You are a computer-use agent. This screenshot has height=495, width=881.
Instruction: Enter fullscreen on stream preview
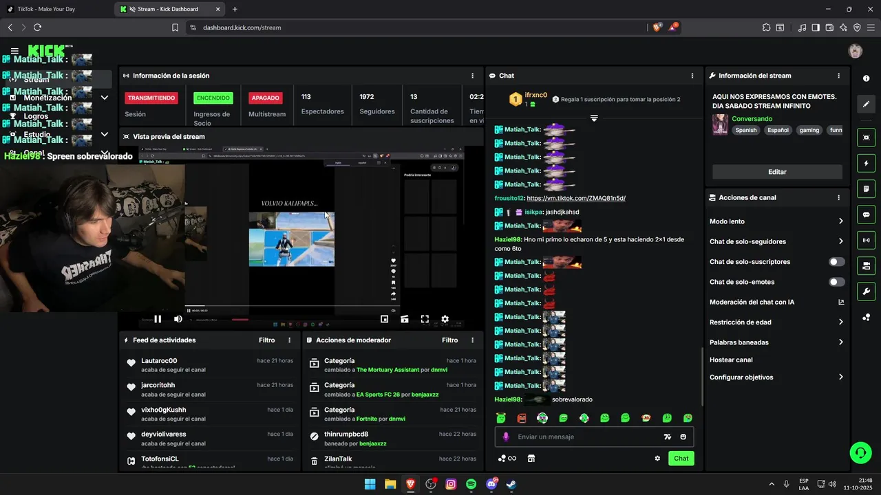425,319
